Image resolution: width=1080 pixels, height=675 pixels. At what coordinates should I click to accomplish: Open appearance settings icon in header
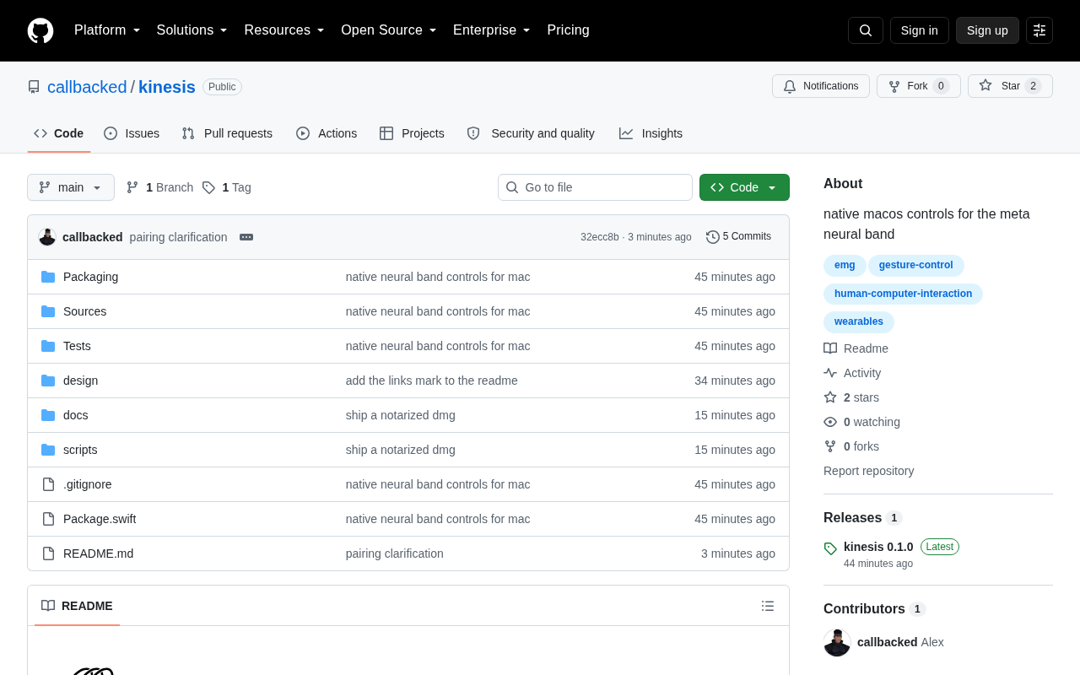click(x=1039, y=30)
